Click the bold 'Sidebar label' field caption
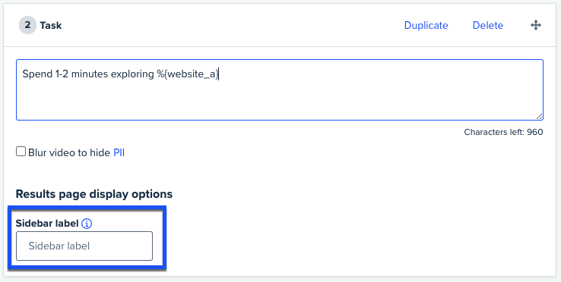Viewport: 561px width, 282px height. (x=47, y=224)
